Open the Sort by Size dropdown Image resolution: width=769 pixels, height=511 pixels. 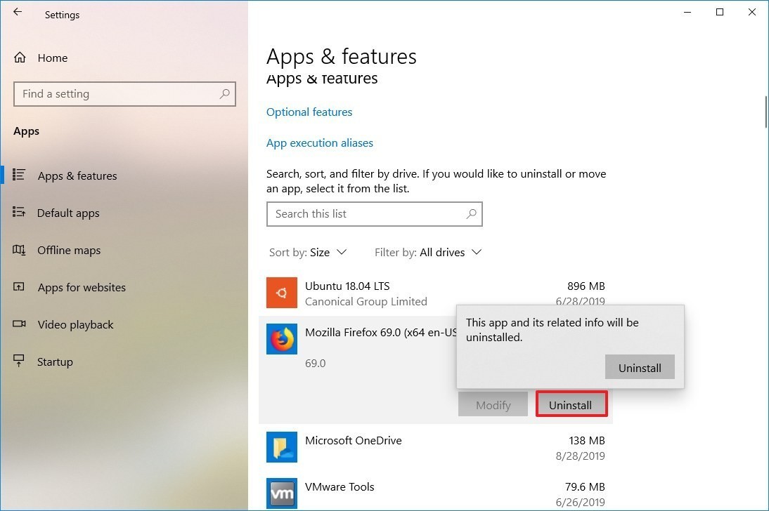308,252
